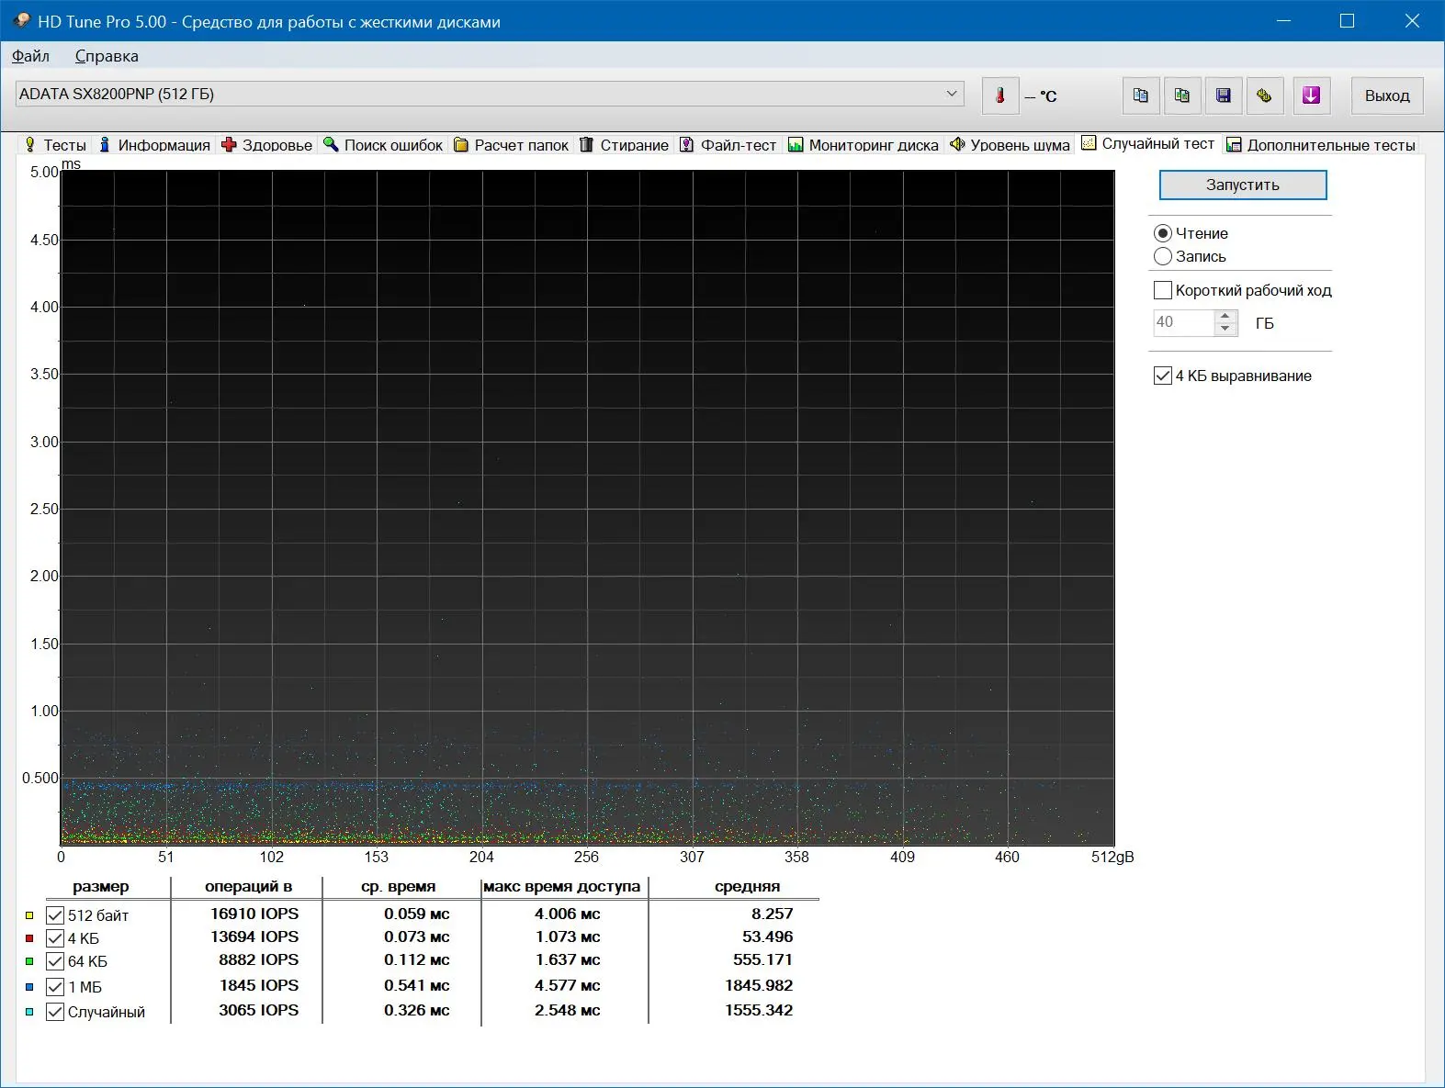Open the Дополнительные тесты tab
The height and width of the screenshot is (1088, 1445).
tap(1321, 145)
